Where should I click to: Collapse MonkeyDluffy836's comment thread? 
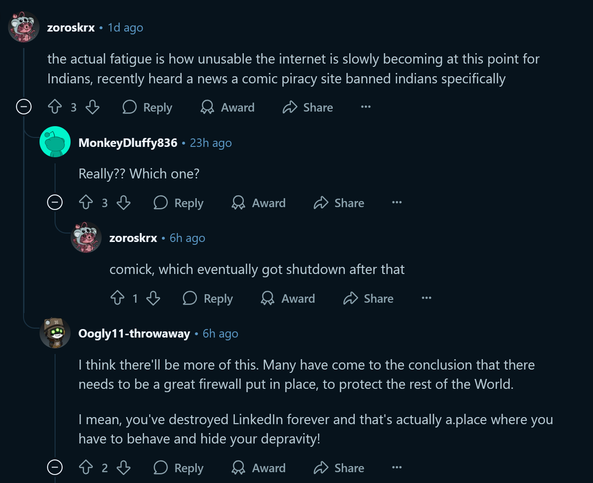pos(55,202)
